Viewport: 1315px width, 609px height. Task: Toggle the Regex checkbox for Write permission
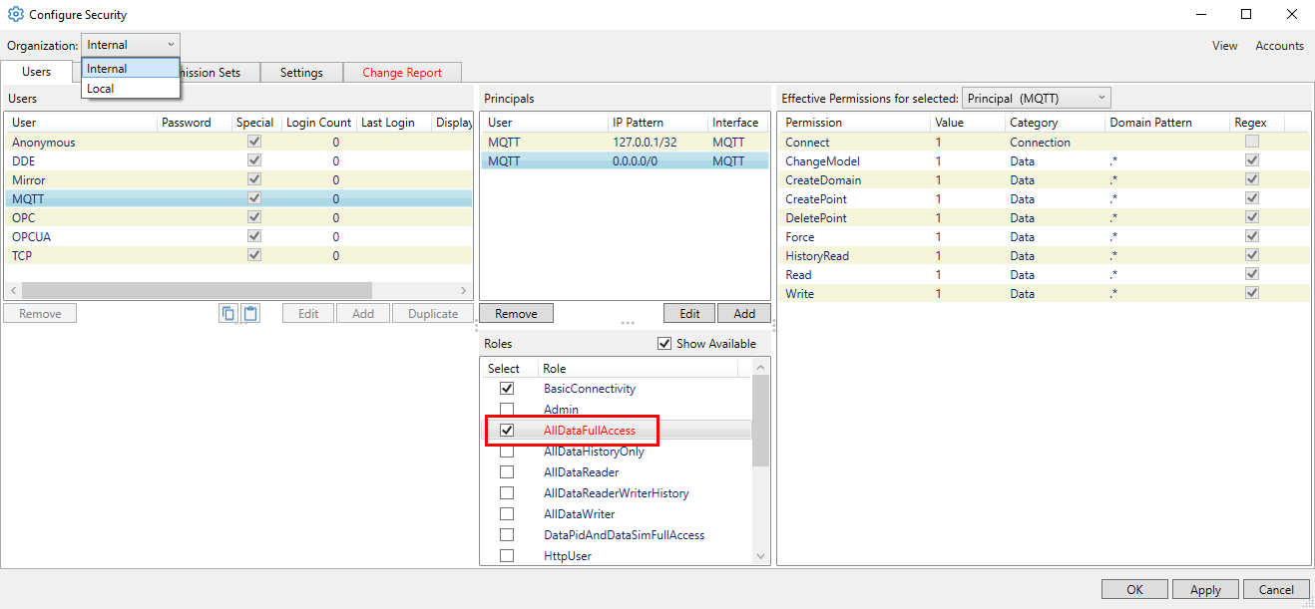pos(1251,293)
